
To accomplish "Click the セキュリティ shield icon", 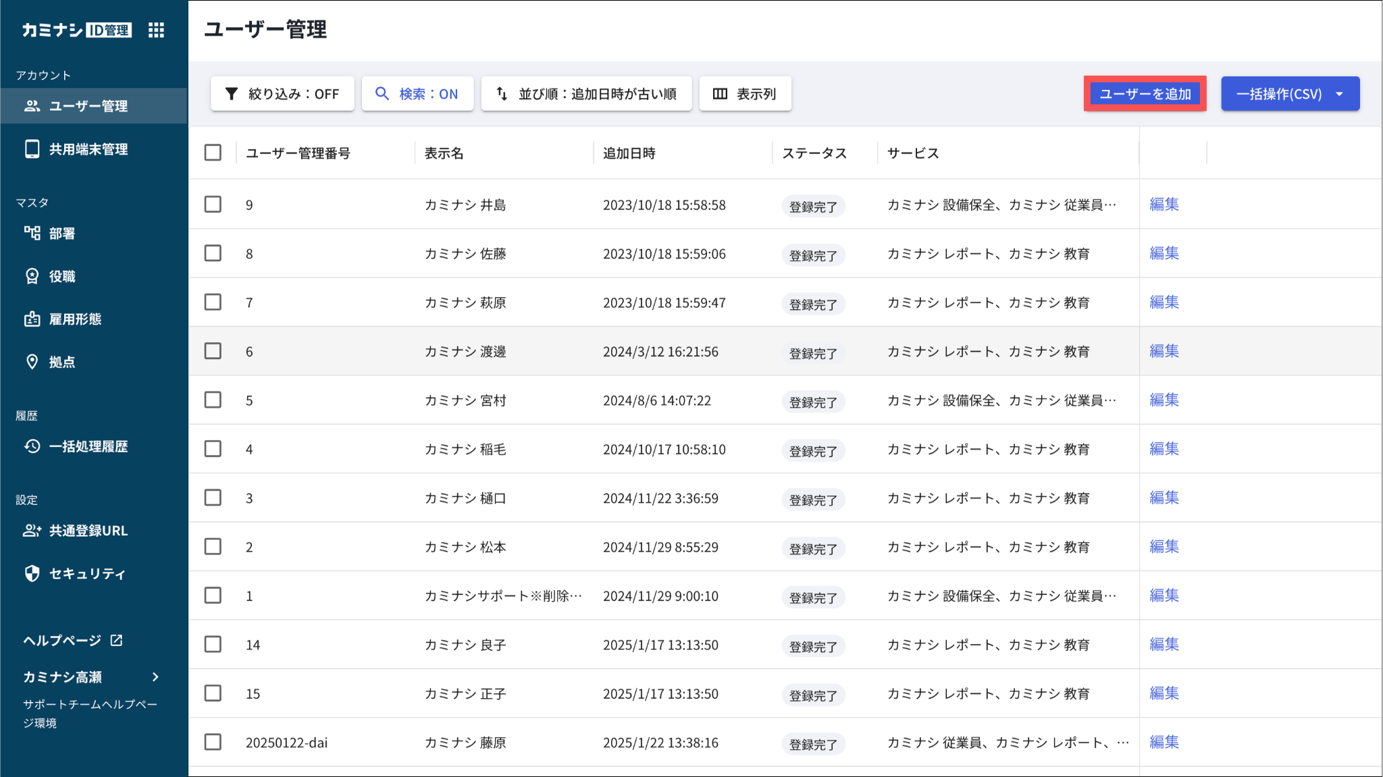I will coord(32,574).
